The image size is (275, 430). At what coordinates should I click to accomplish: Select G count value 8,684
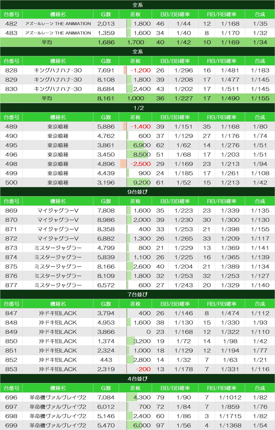coord(106,89)
